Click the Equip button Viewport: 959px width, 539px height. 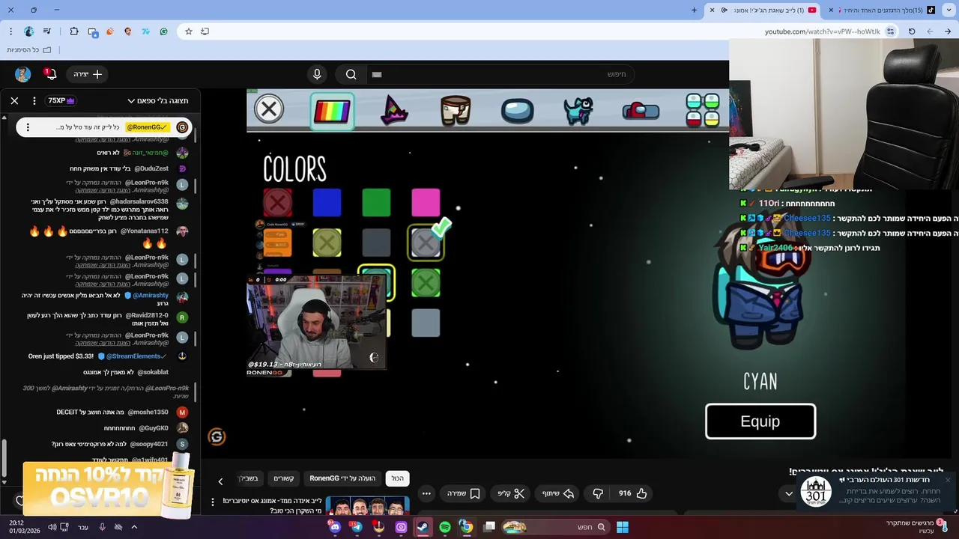pyautogui.click(x=760, y=421)
